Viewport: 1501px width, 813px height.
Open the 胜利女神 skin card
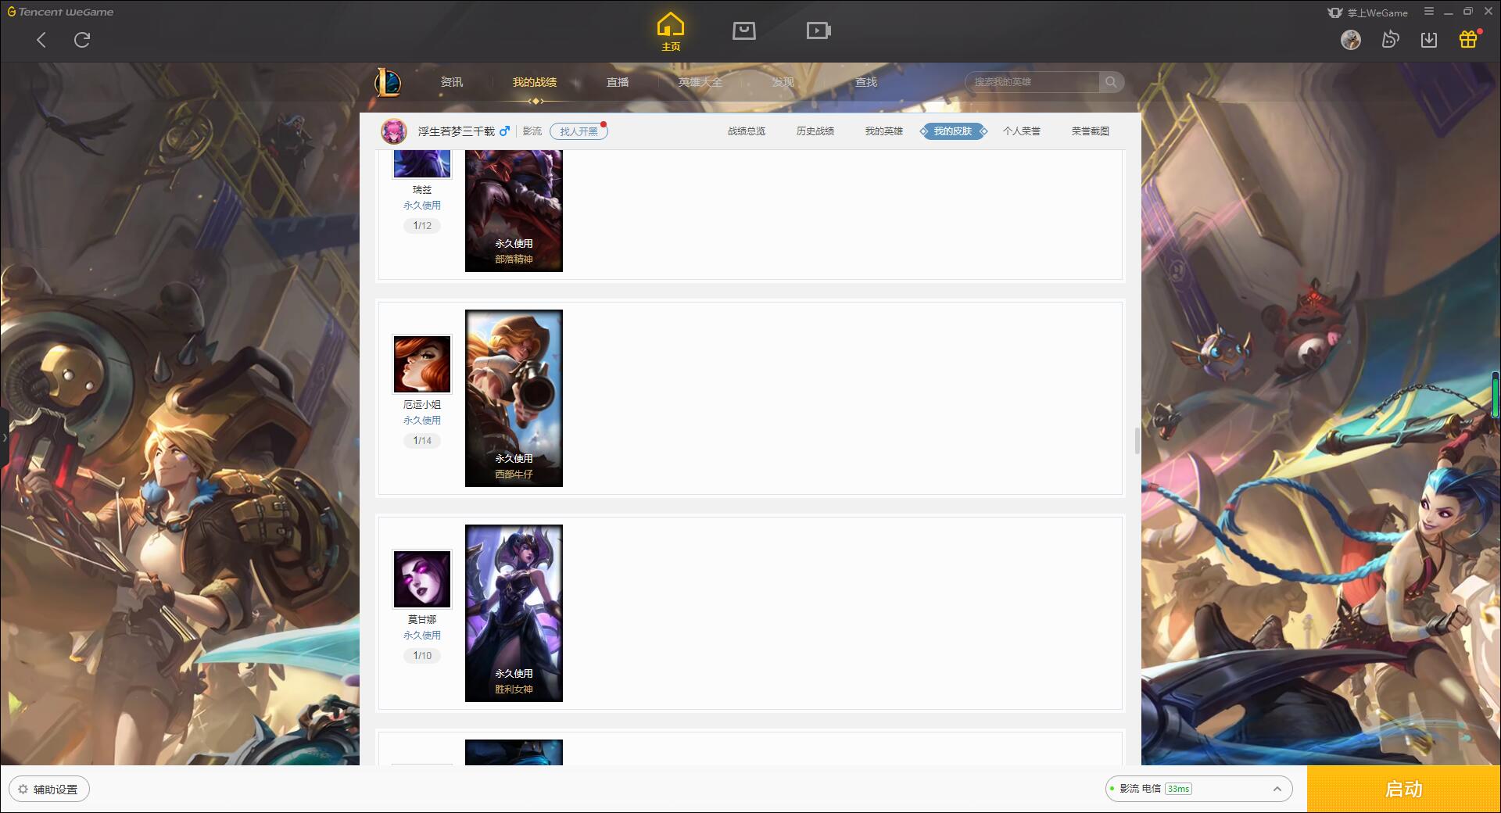pyautogui.click(x=514, y=613)
